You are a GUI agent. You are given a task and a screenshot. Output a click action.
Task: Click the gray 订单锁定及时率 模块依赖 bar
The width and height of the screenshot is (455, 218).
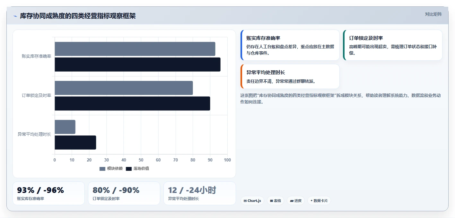tap(124, 88)
